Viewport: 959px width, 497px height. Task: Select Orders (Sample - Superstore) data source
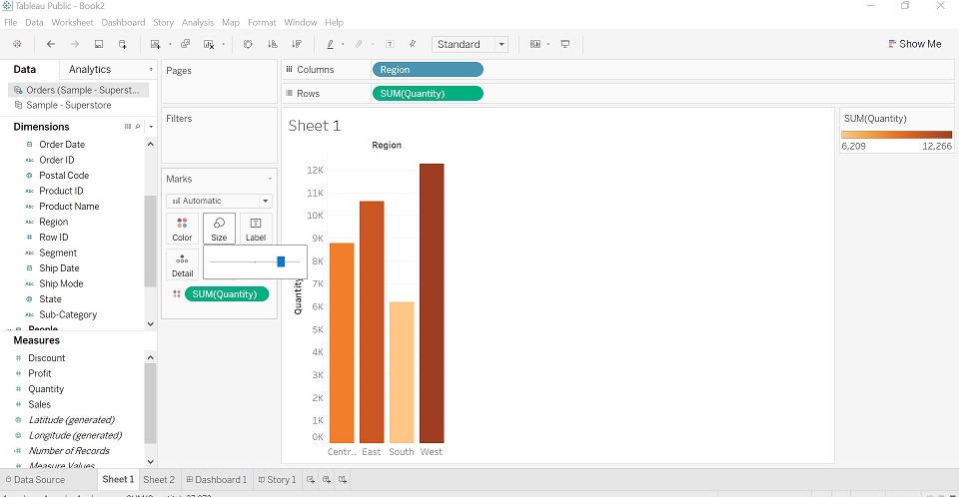tap(78, 90)
